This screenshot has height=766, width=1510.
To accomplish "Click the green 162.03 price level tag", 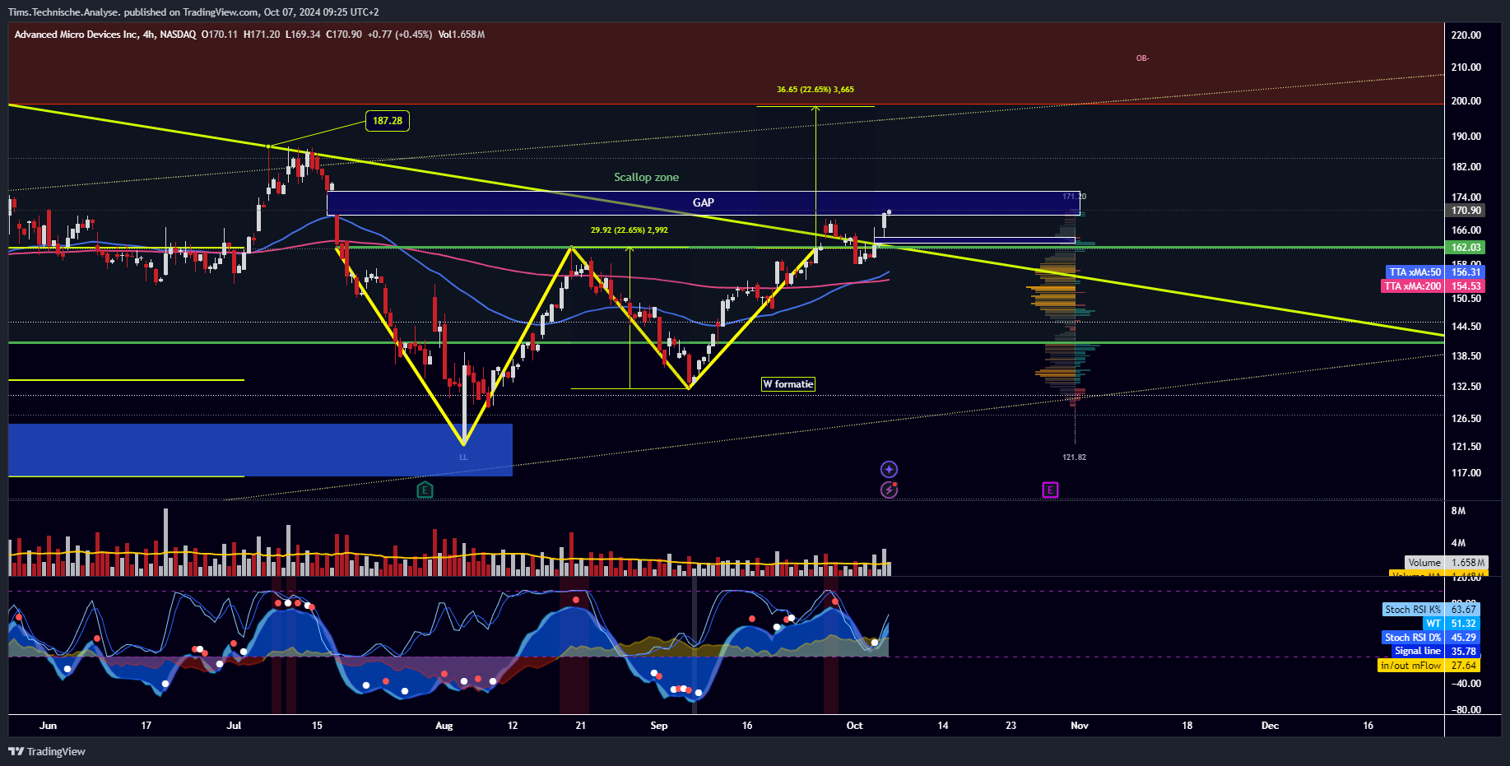I will (x=1466, y=248).
